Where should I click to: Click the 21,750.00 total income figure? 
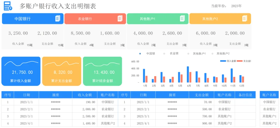pos(22,72)
